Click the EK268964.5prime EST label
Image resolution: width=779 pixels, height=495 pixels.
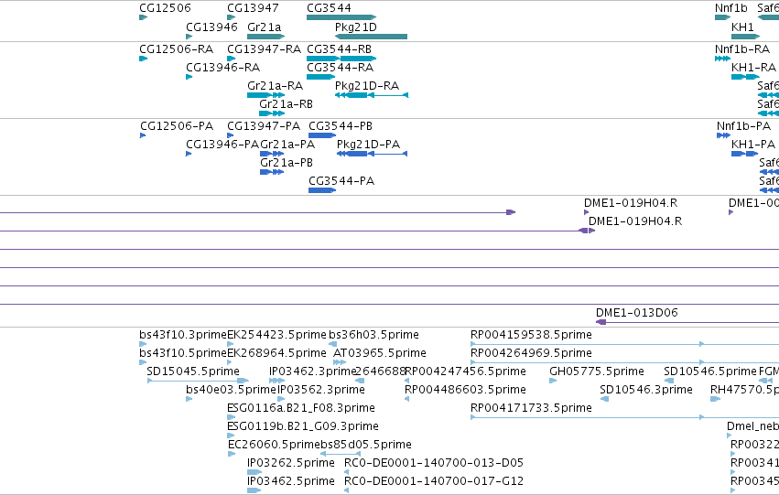(x=276, y=353)
